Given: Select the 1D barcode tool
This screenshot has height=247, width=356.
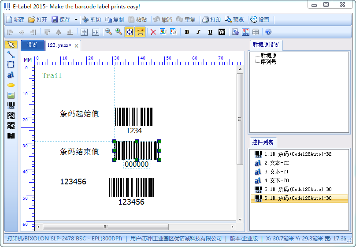Looking at the screenshot, I should 11,105.
